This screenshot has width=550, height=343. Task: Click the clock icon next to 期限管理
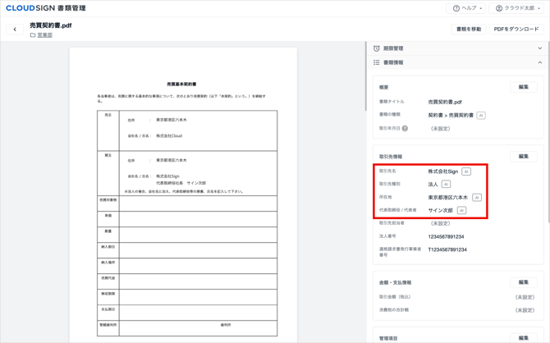(x=376, y=48)
